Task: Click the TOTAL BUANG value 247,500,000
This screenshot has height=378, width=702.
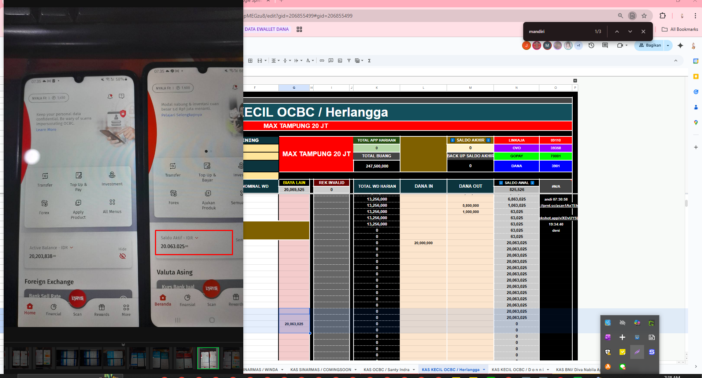Action: [x=377, y=166]
